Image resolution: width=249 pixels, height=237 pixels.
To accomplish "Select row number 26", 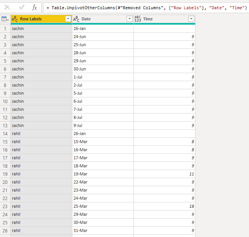I will (x=5, y=231).
